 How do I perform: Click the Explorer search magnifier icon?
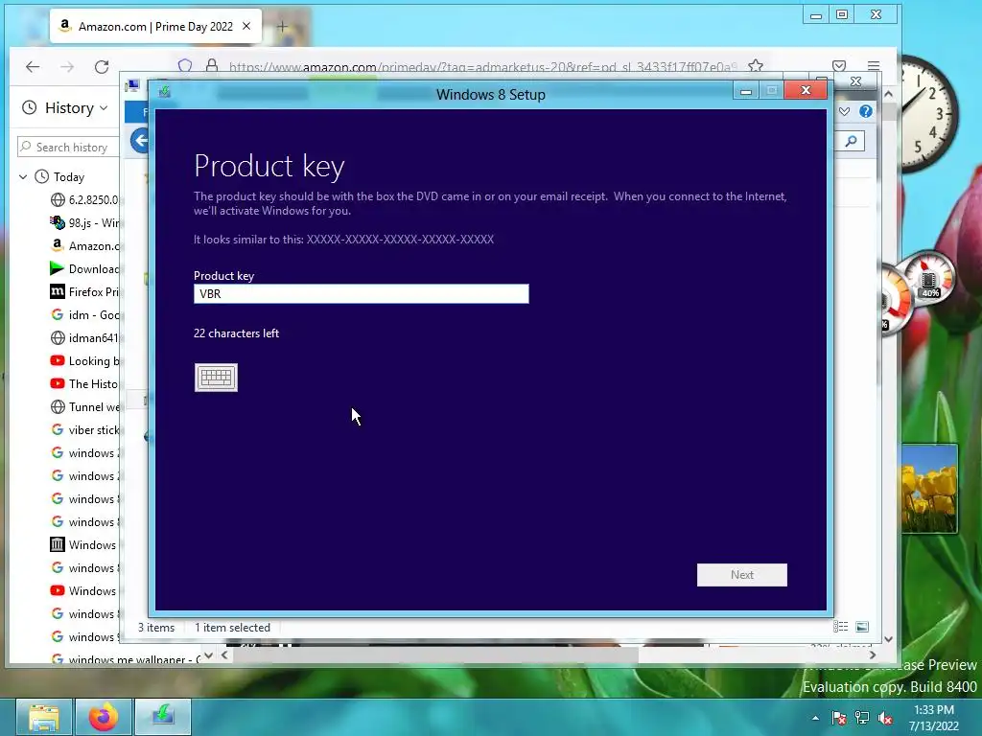tap(852, 141)
